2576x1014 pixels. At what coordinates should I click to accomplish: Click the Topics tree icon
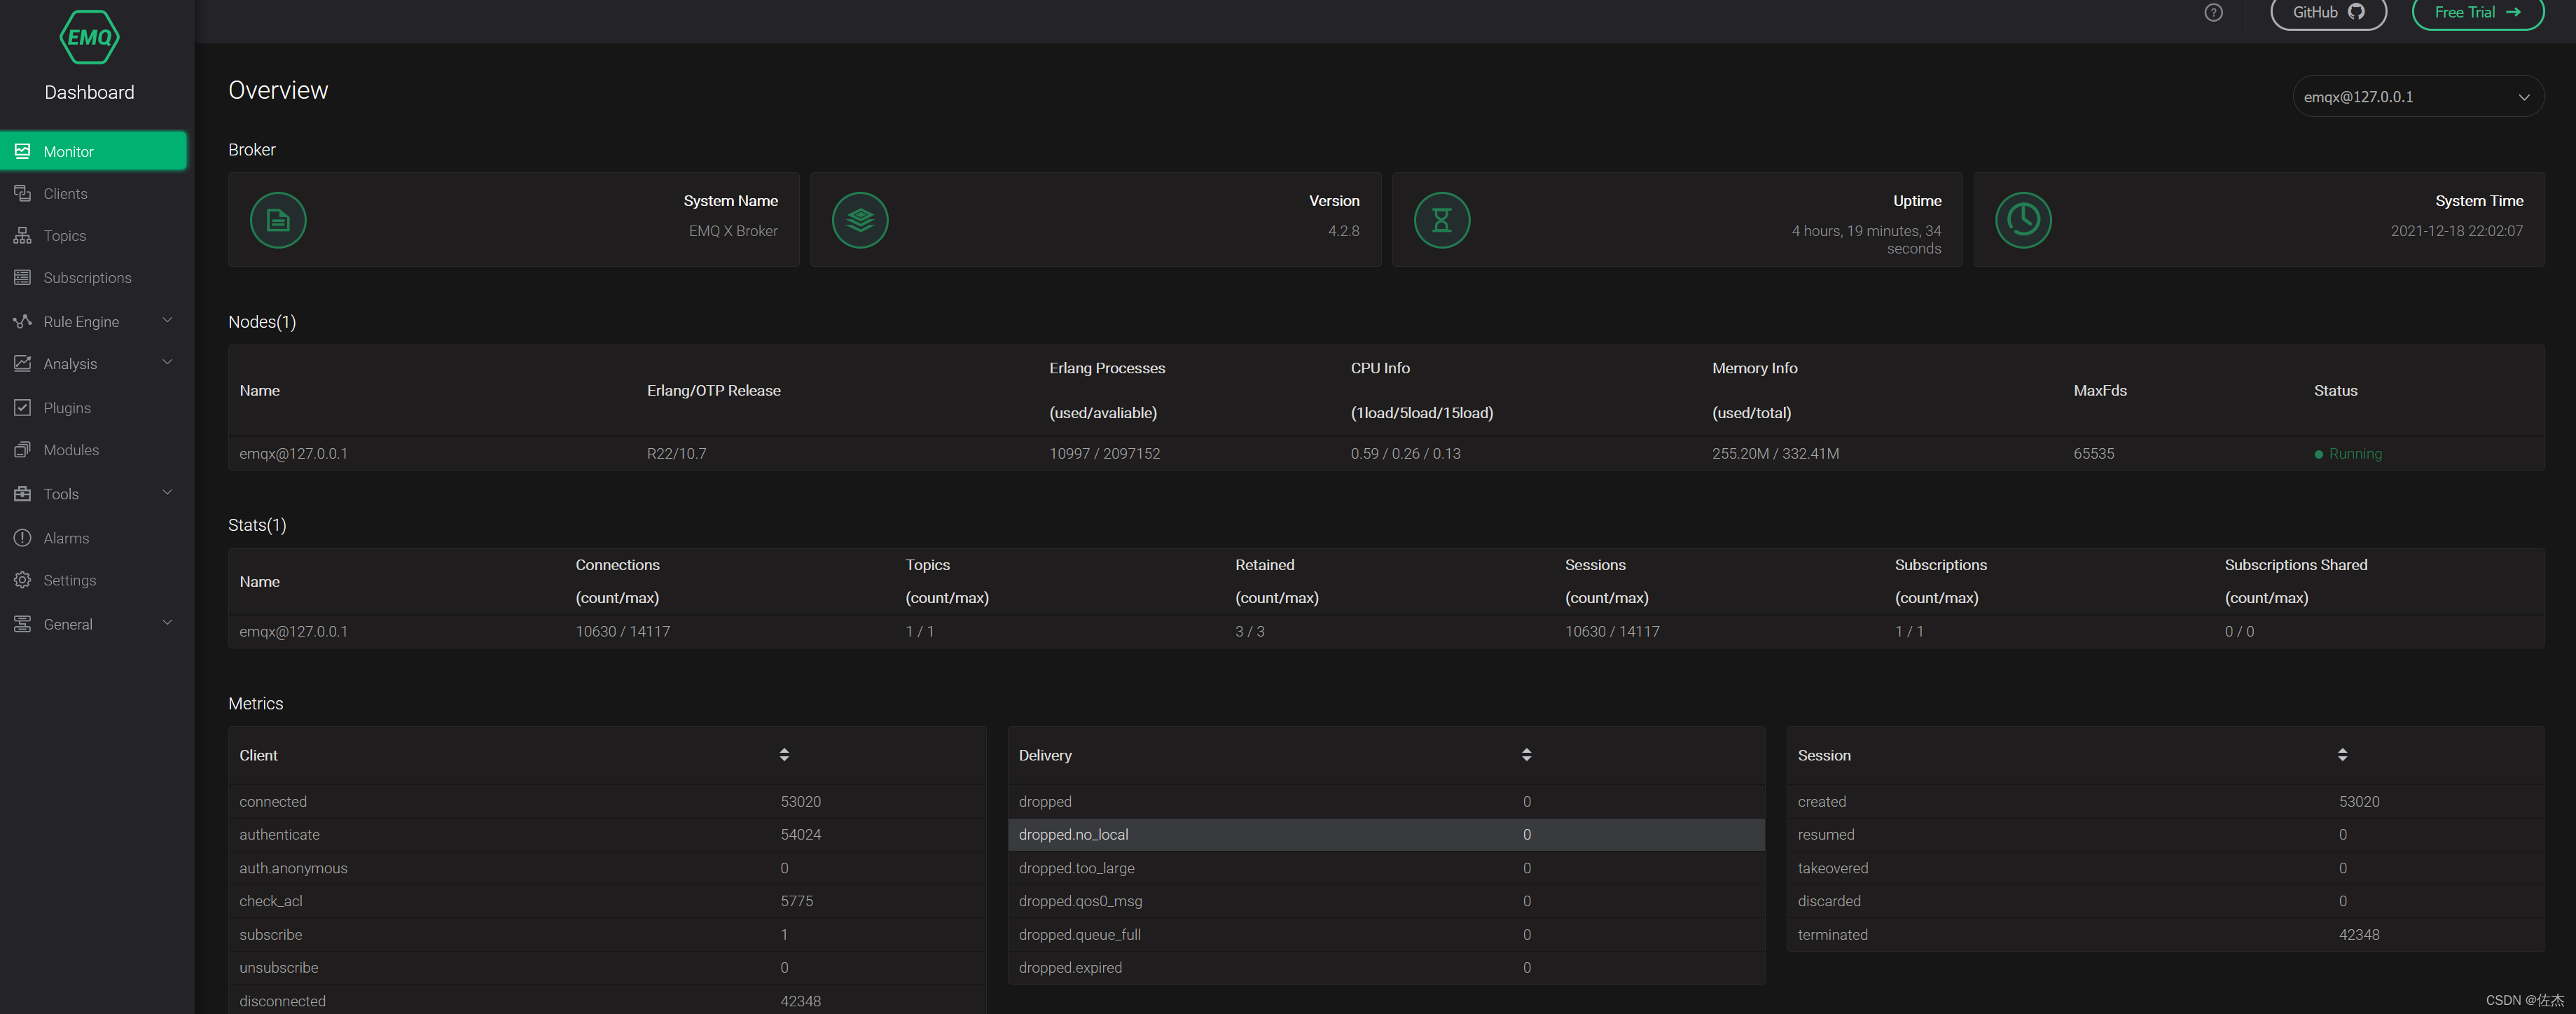22,235
